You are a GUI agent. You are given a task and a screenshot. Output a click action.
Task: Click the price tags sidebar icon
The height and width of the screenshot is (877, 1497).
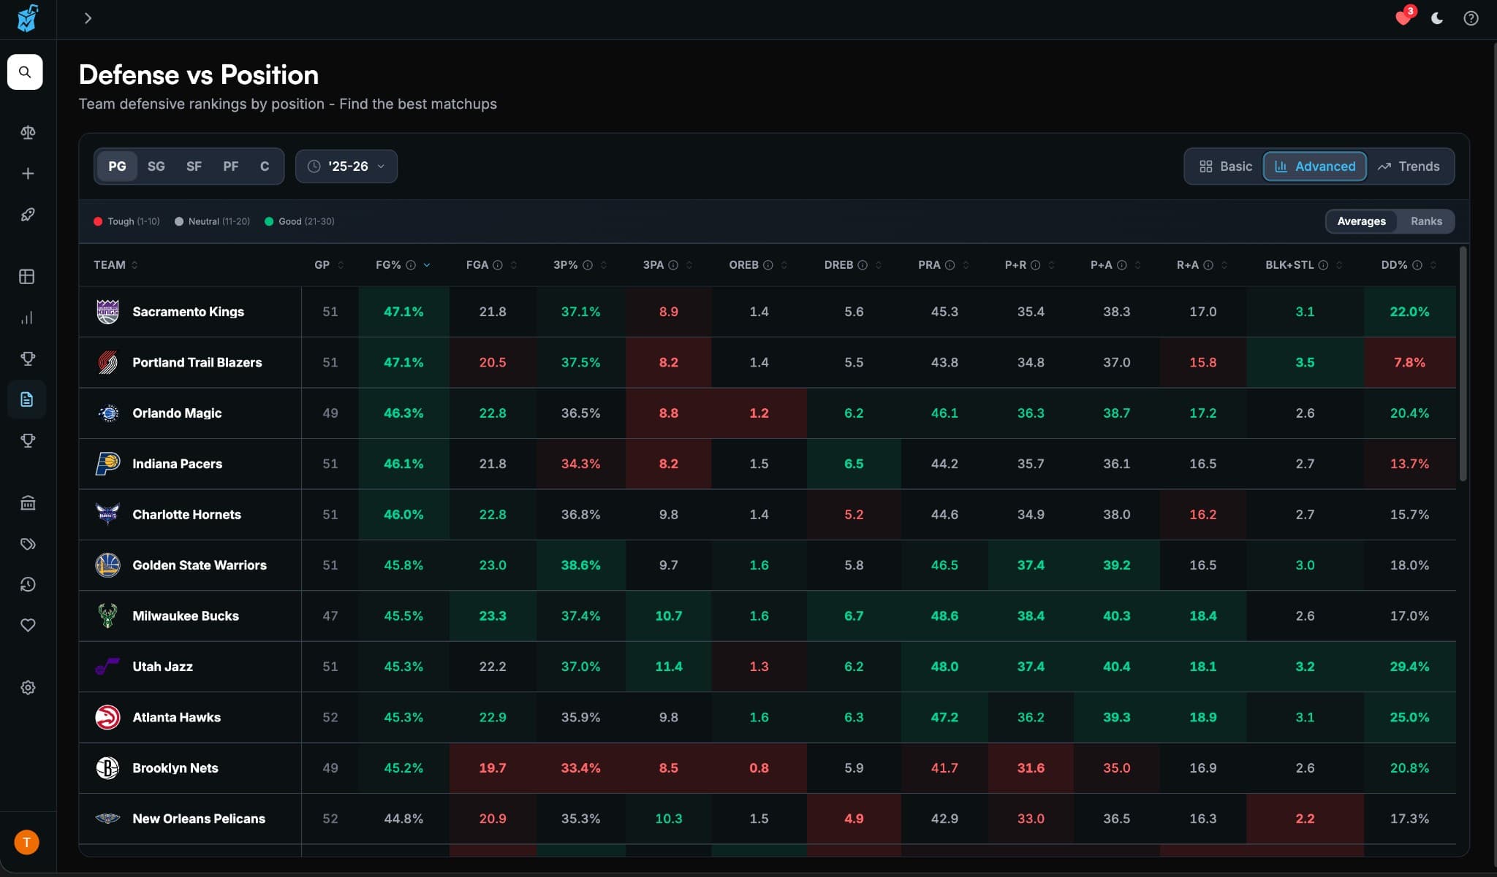click(28, 544)
